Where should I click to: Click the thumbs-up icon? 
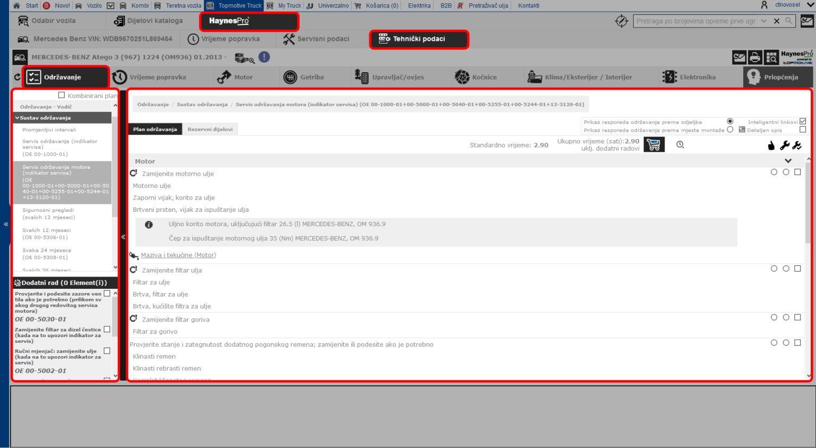771,145
